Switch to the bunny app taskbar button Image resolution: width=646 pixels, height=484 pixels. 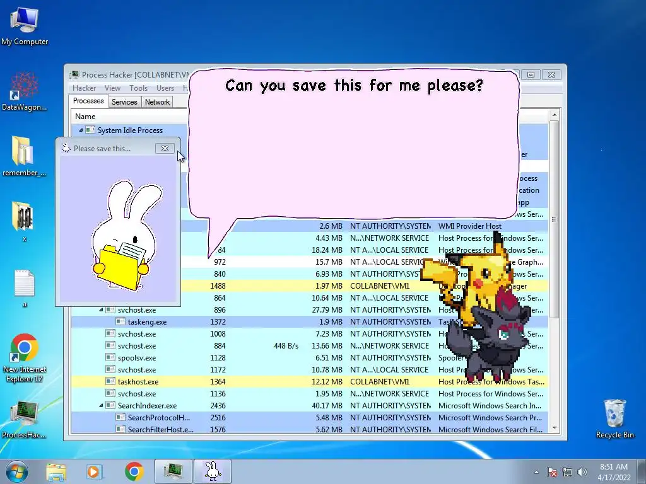[x=213, y=471]
